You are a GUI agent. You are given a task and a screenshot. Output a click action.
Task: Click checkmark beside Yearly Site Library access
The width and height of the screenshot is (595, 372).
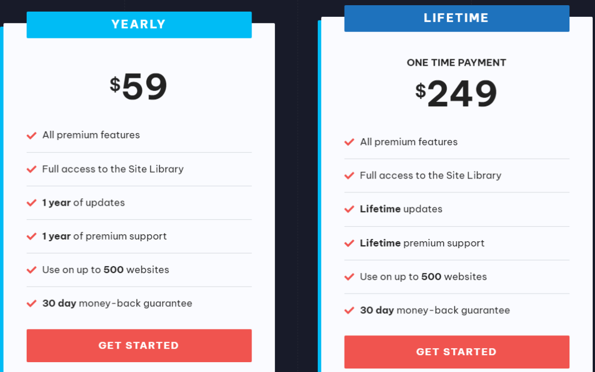(32, 169)
